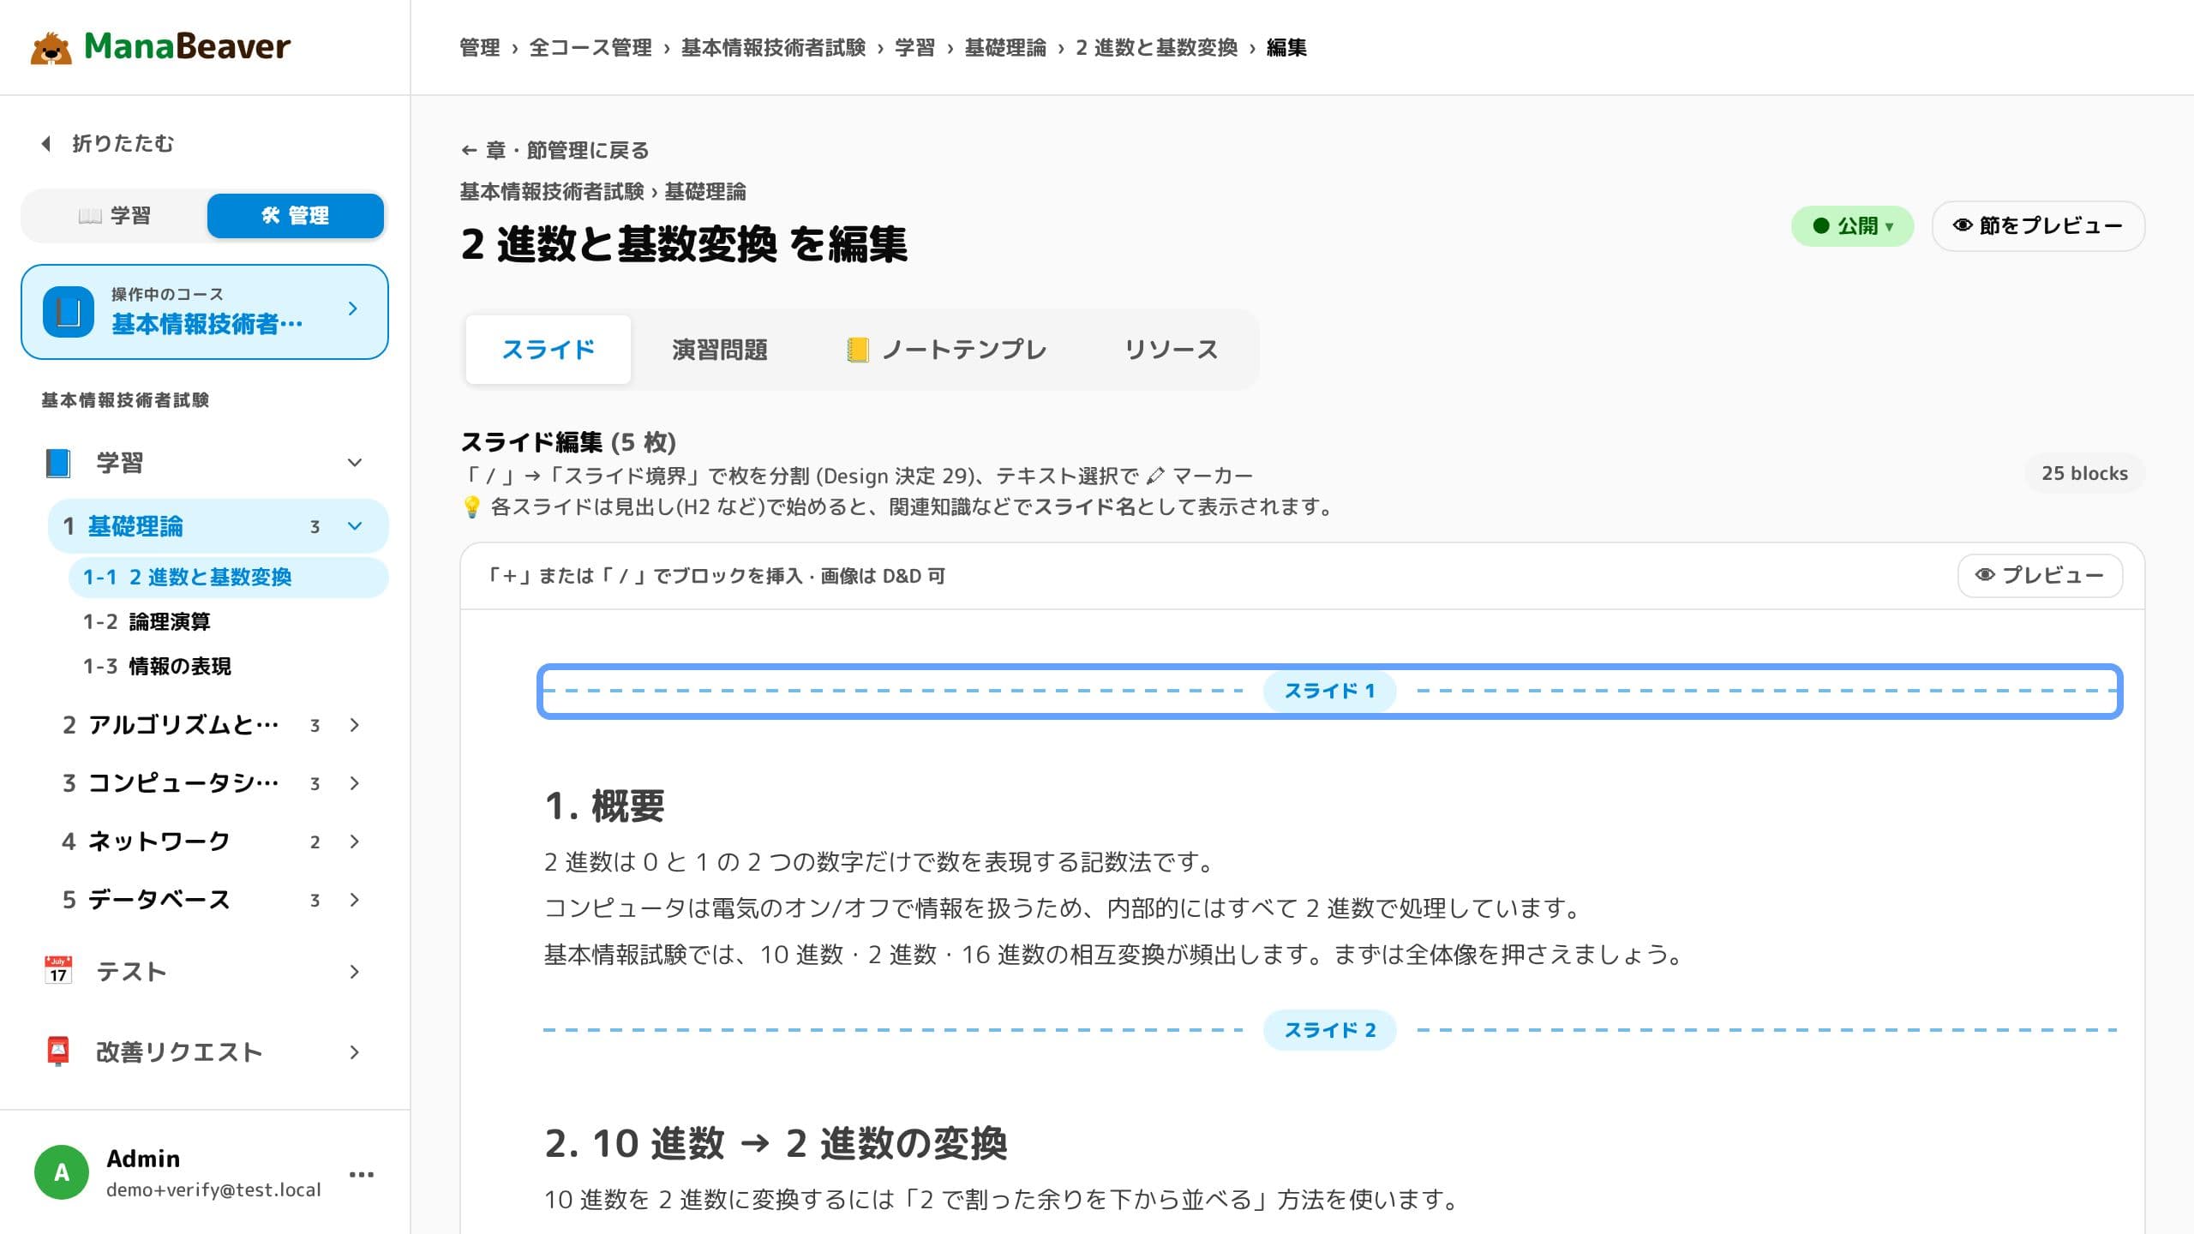2194x1234 pixels.
Task: Expand the ネットワーク chapter
Action: pyautogui.click(x=354, y=842)
